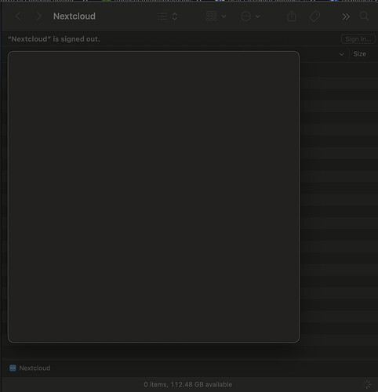Open the group-by grid icon
The image size is (378, 392).
[212, 16]
